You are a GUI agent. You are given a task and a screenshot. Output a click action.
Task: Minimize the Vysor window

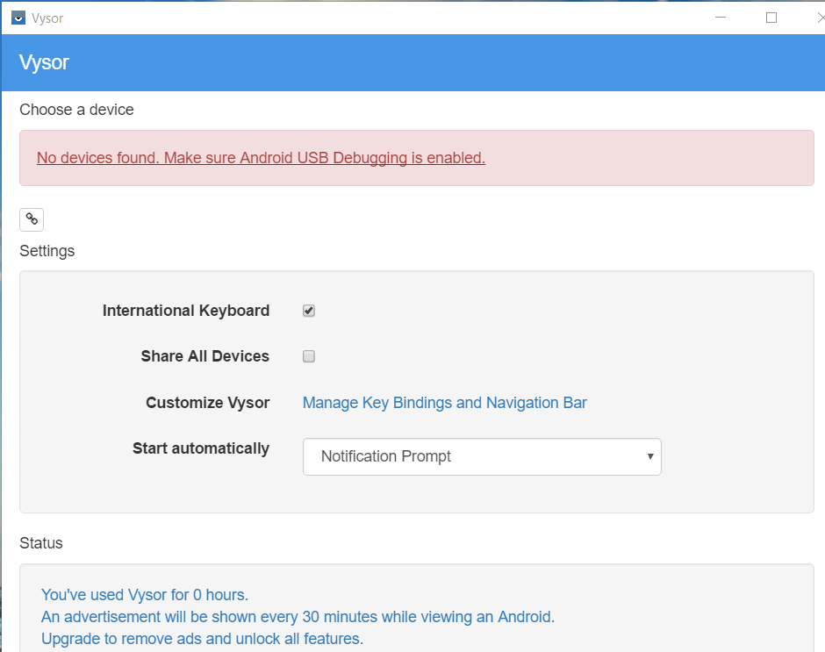tap(720, 18)
